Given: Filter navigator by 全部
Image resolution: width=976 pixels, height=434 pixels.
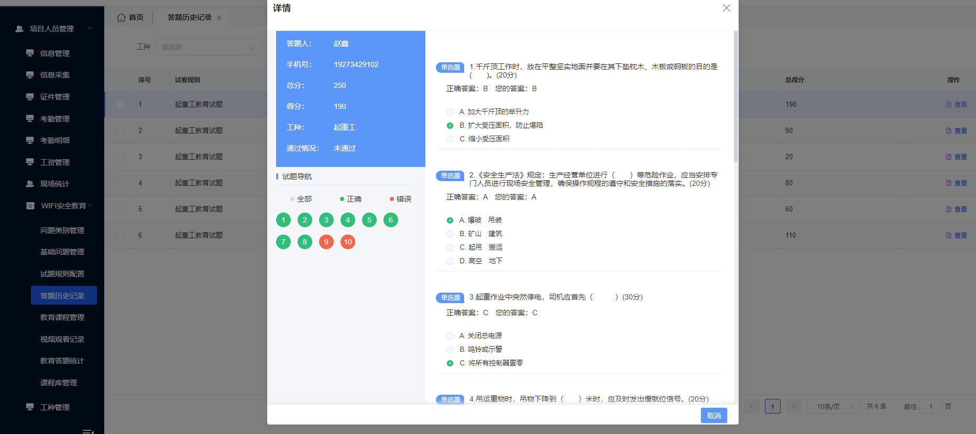Looking at the screenshot, I should pyautogui.click(x=301, y=199).
